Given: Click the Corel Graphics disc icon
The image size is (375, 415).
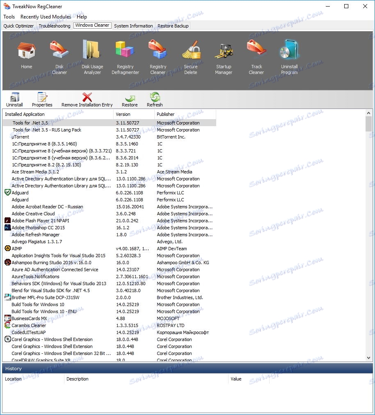Looking at the screenshot, I should point(8,339).
